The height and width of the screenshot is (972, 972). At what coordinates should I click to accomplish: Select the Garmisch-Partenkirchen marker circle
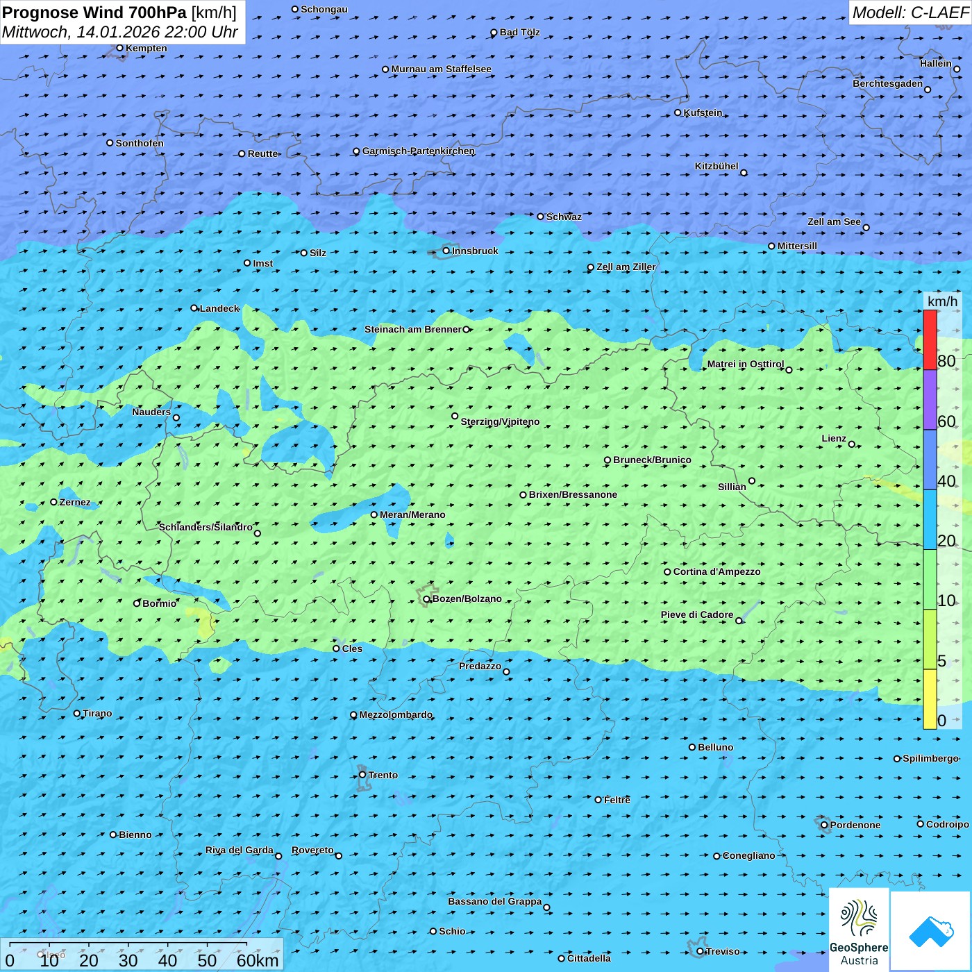tap(357, 151)
